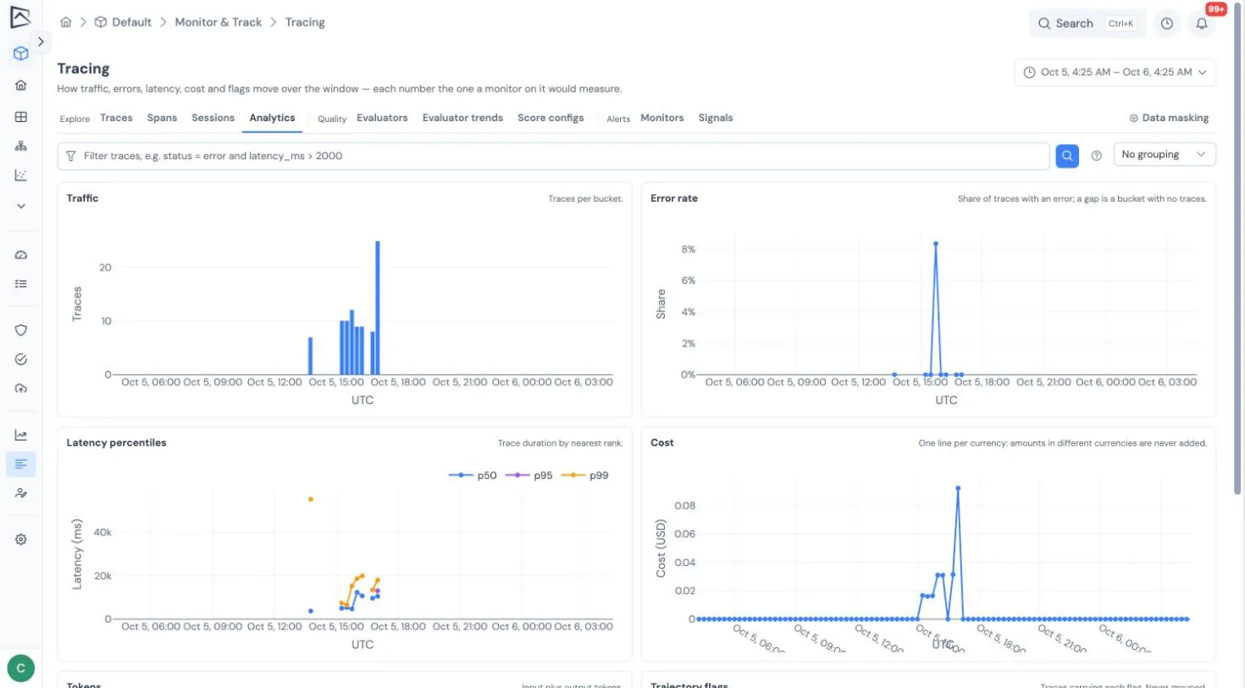
Task: Open the date range picker dropdown
Action: 1115,73
